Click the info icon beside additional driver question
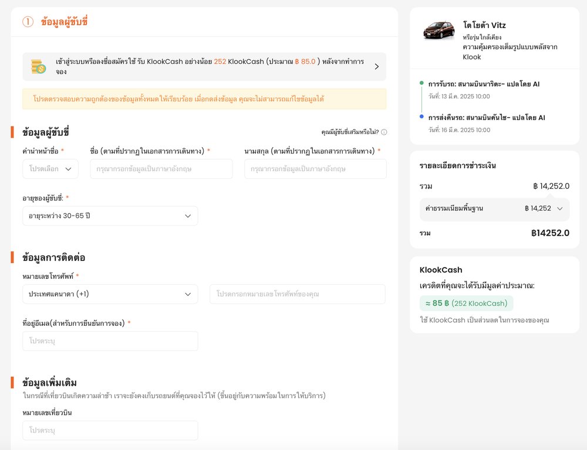Screen dimensions: 587x450 (x=384, y=132)
